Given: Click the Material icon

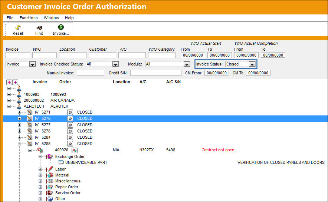Looking at the screenshot, I should pyautogui.click(x=50, y=175).
